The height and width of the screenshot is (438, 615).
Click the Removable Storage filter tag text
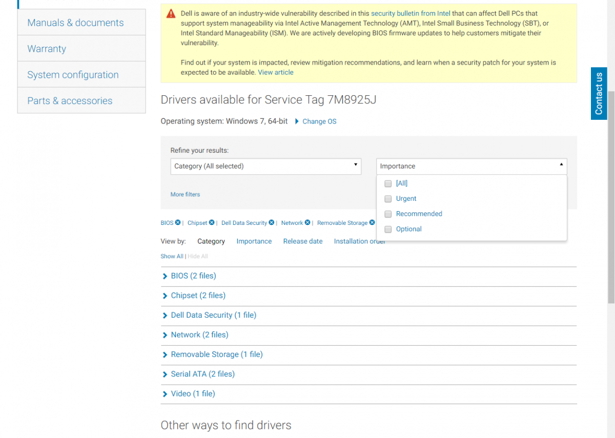(x=342, y=223)
